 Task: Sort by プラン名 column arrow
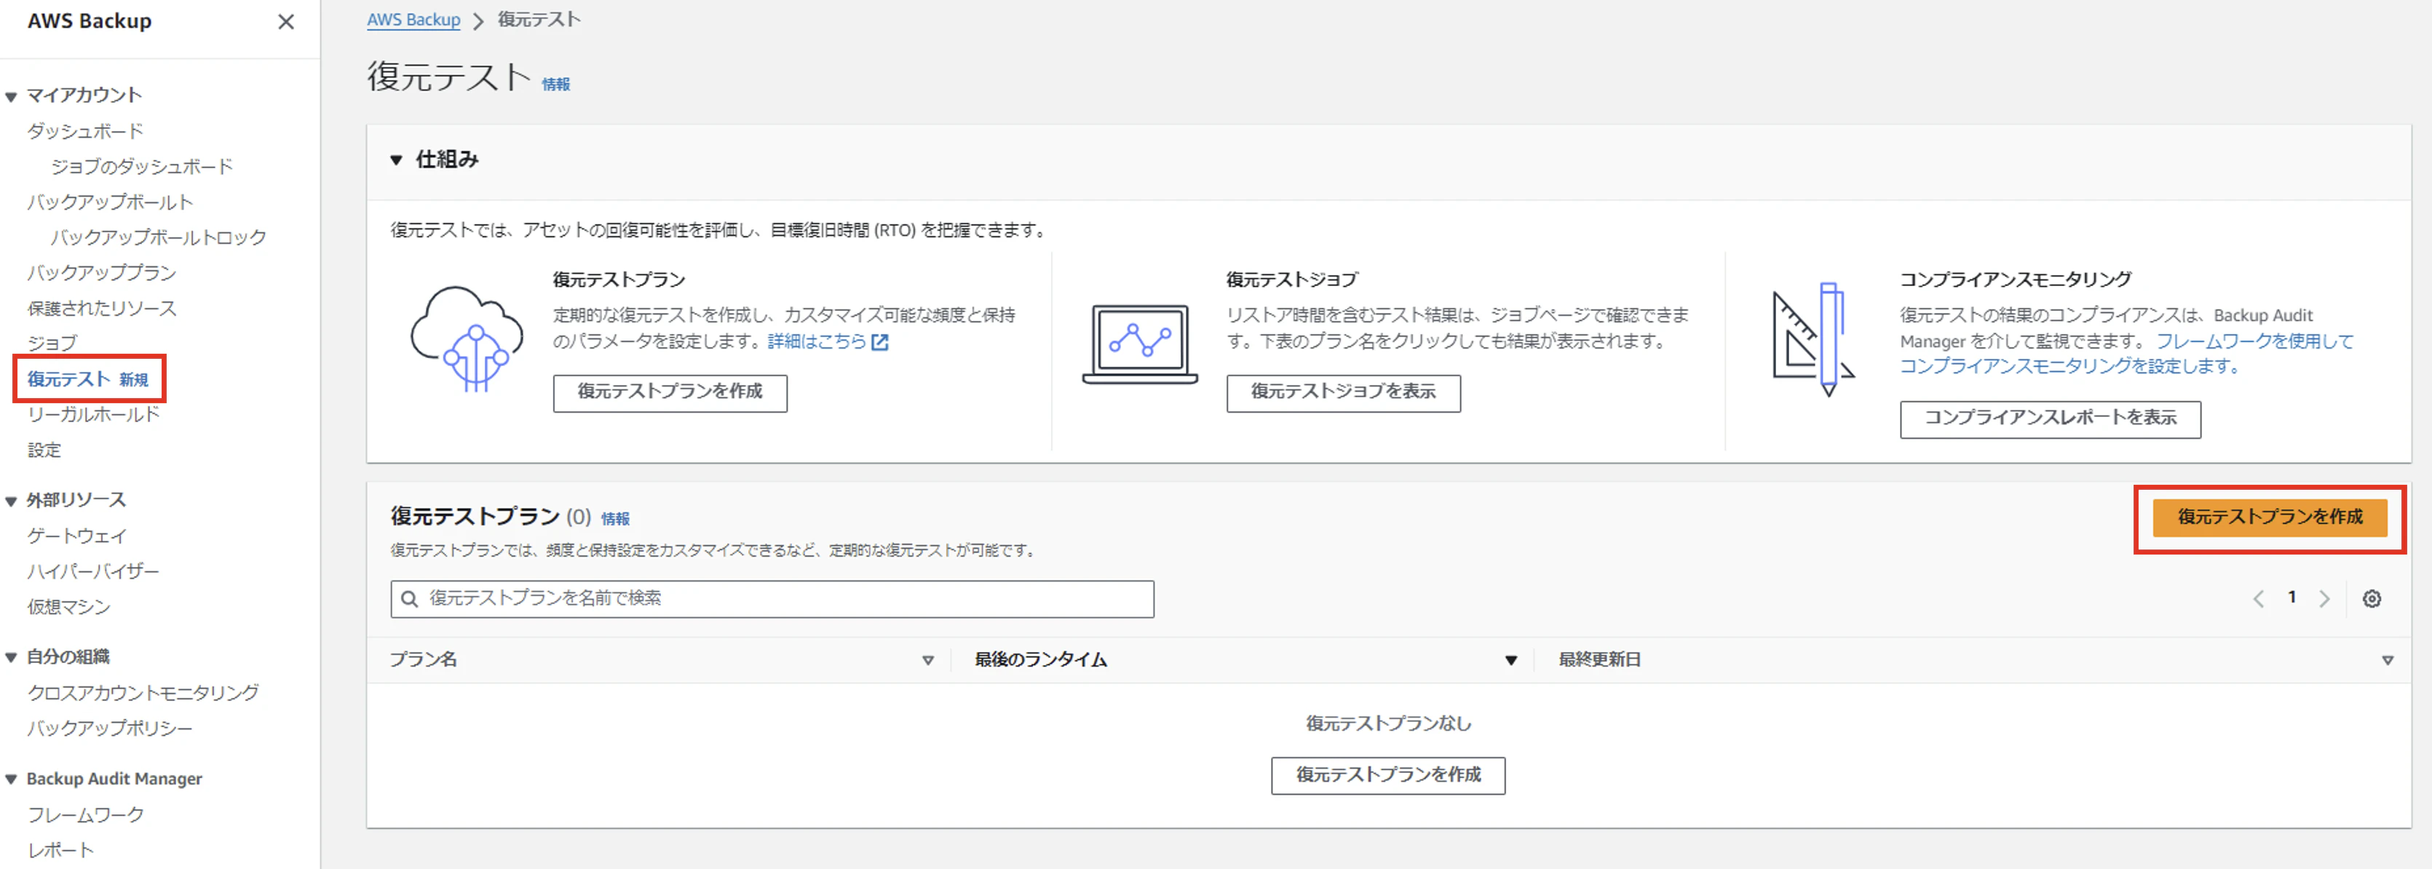(x=928, y=660)
